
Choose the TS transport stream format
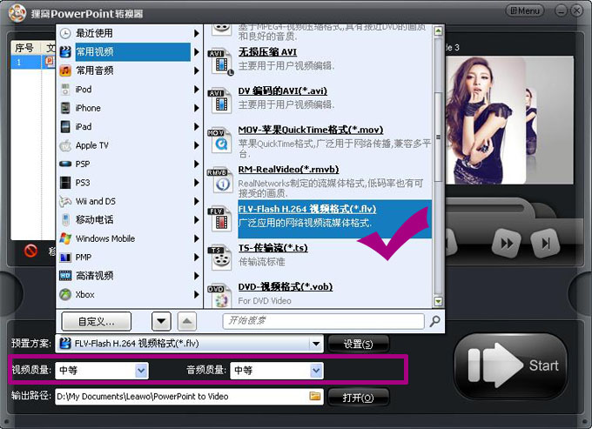tap(272, 248)
